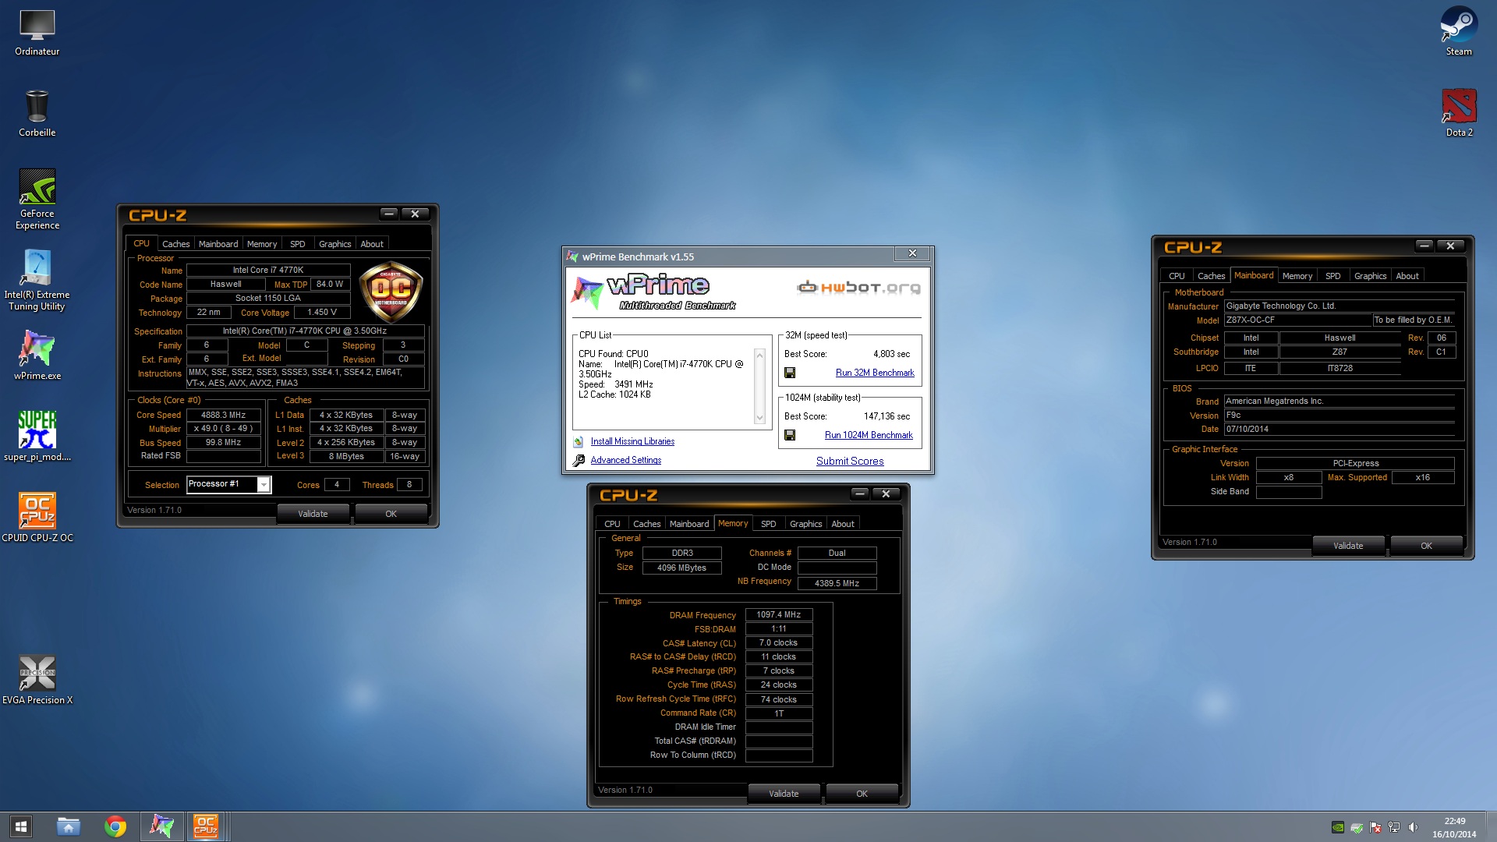The image size is (1497, 842).
Task: Click the save icon for 32M score
Action: (790, 373)
